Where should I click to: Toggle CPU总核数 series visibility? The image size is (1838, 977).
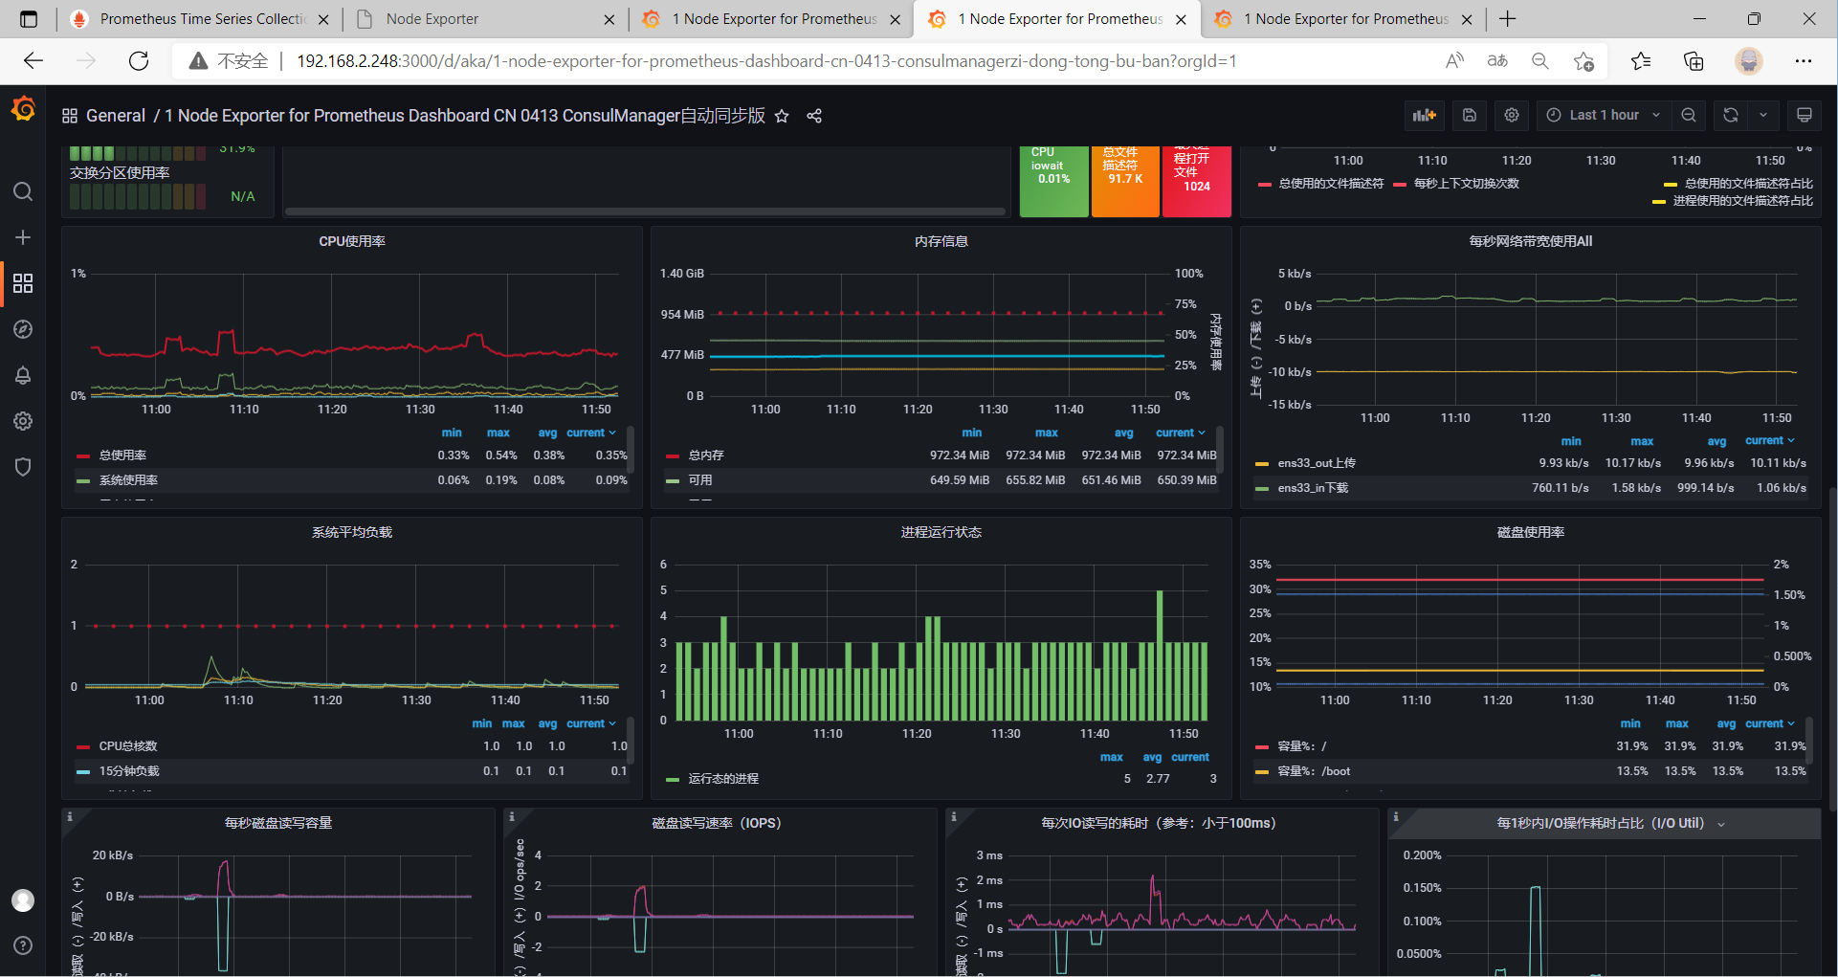(128, 746)
